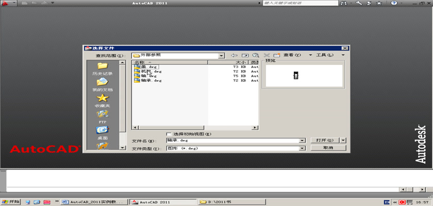Viewport: 433px width, 206px height.
Task: Select file 轴承.dwg
Action: (148, 80)
